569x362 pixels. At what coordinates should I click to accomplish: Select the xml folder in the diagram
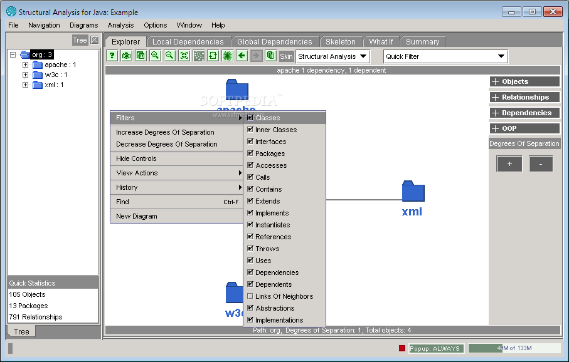pyautogui.click(x=413, y=191)
